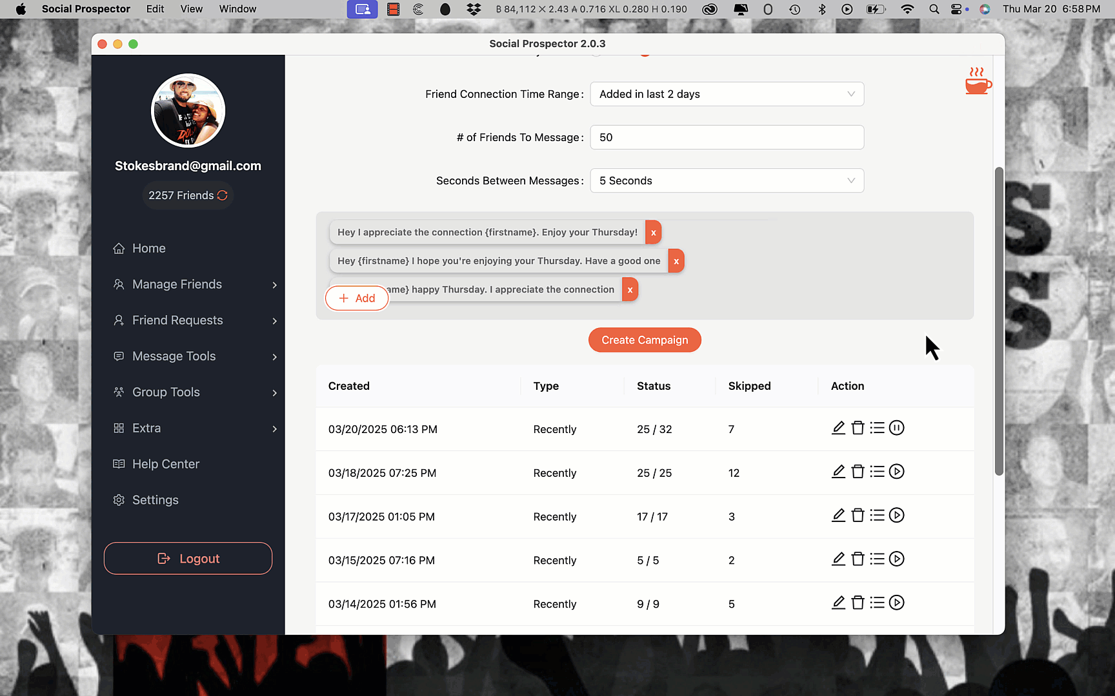Image resolution: width=1115 pixels, height=696 pixels.
Task: Open the Window menu in menu bar
Action: [x=237, y=9]
